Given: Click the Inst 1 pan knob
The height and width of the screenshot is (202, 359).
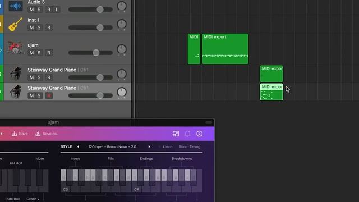Looking at the screenshot, I should (122, 24).
